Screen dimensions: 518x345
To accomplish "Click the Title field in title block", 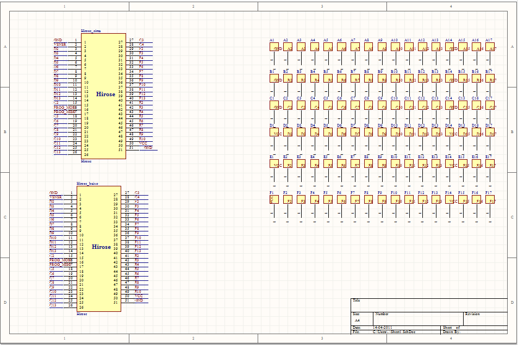I will point(357,300).
